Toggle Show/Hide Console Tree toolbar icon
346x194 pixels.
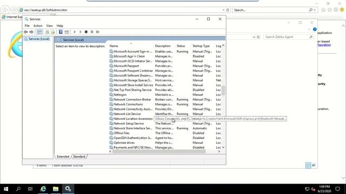click(39, 32)
